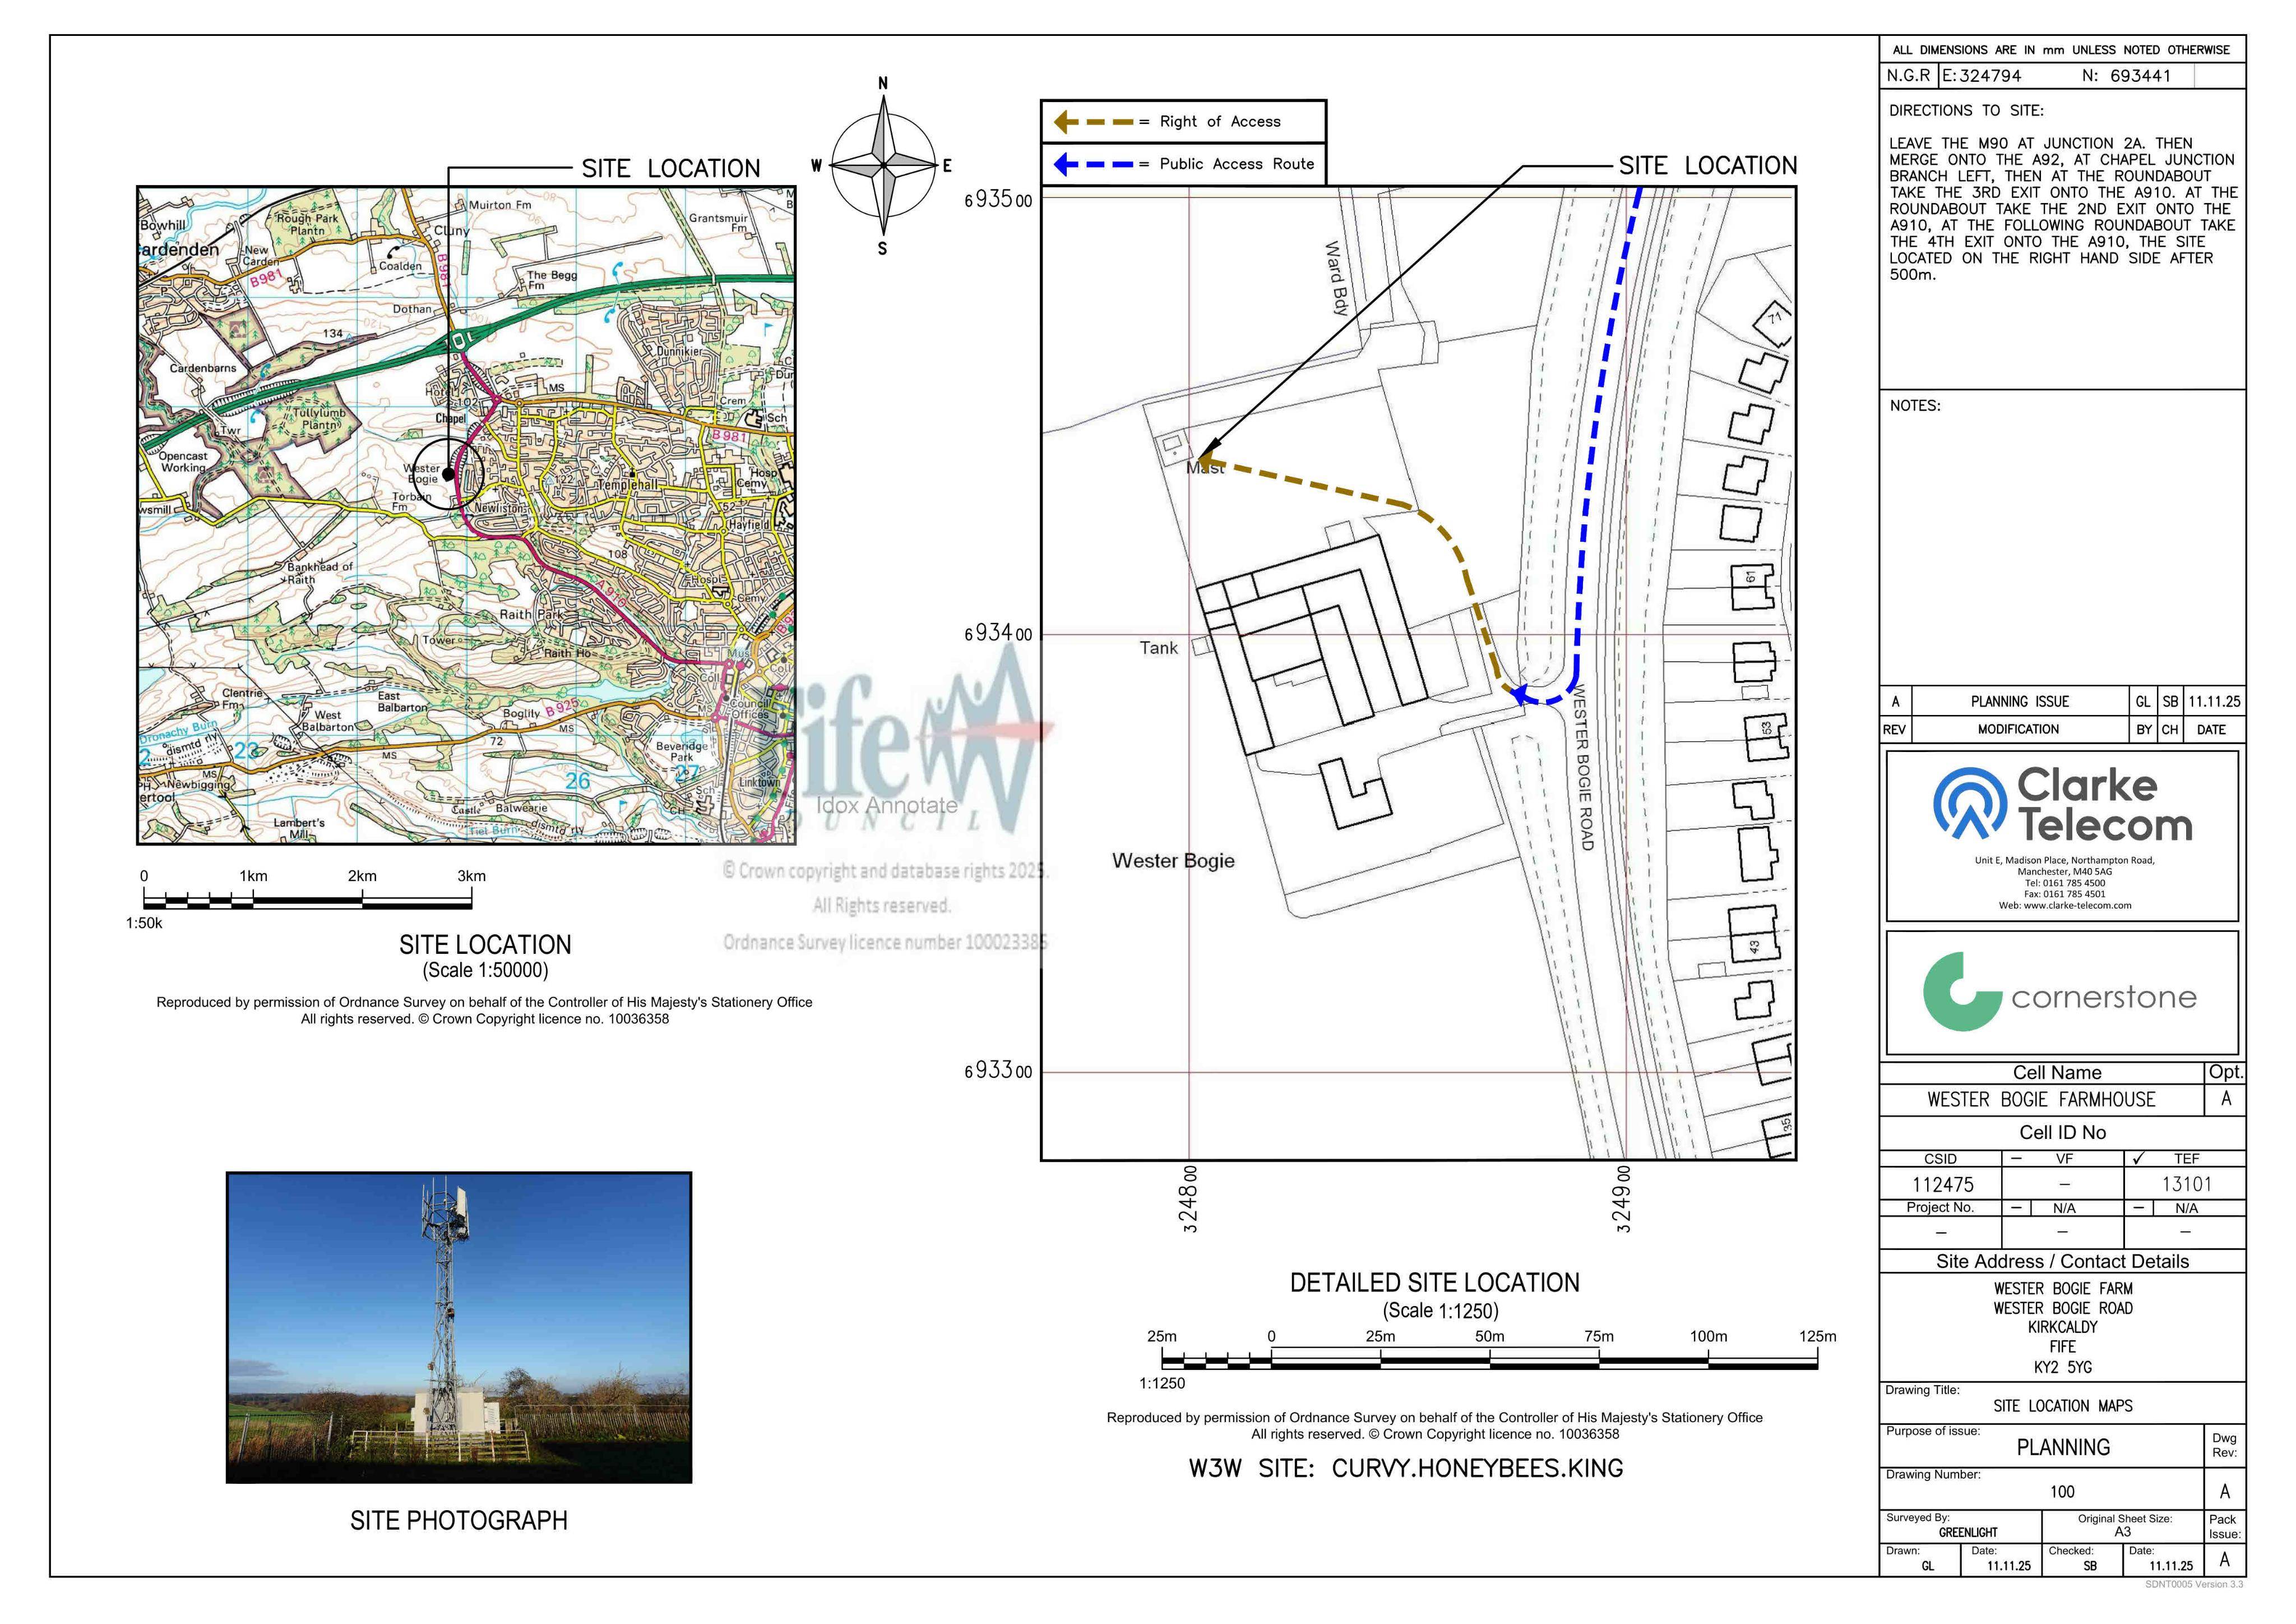Select the grid label 693400
The image size is (2296, 1624).
[x=998, y=634]
